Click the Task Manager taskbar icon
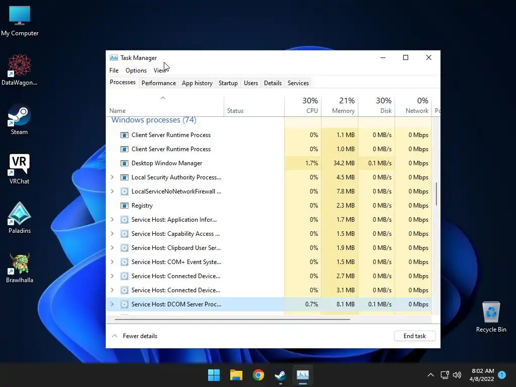Image resolution: width=516 pixels, height=387 pixels. pyautogui.click(x=303, y=375)
